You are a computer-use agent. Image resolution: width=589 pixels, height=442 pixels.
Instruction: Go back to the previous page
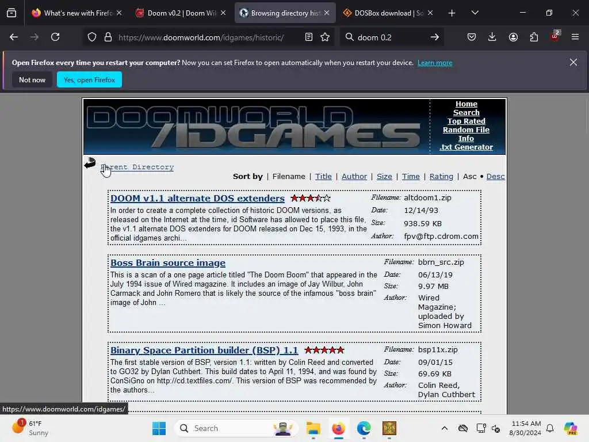click(14, 37)
